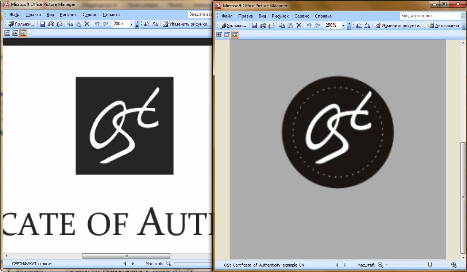Click send-by-email icon in left window toolbar
Viewport: 467px width, 272px height.
pyautogui.click(x=59, y=24)
